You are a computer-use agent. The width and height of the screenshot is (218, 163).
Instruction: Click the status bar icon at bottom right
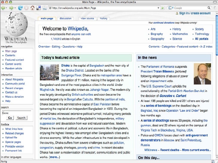(x=213, y=161)
